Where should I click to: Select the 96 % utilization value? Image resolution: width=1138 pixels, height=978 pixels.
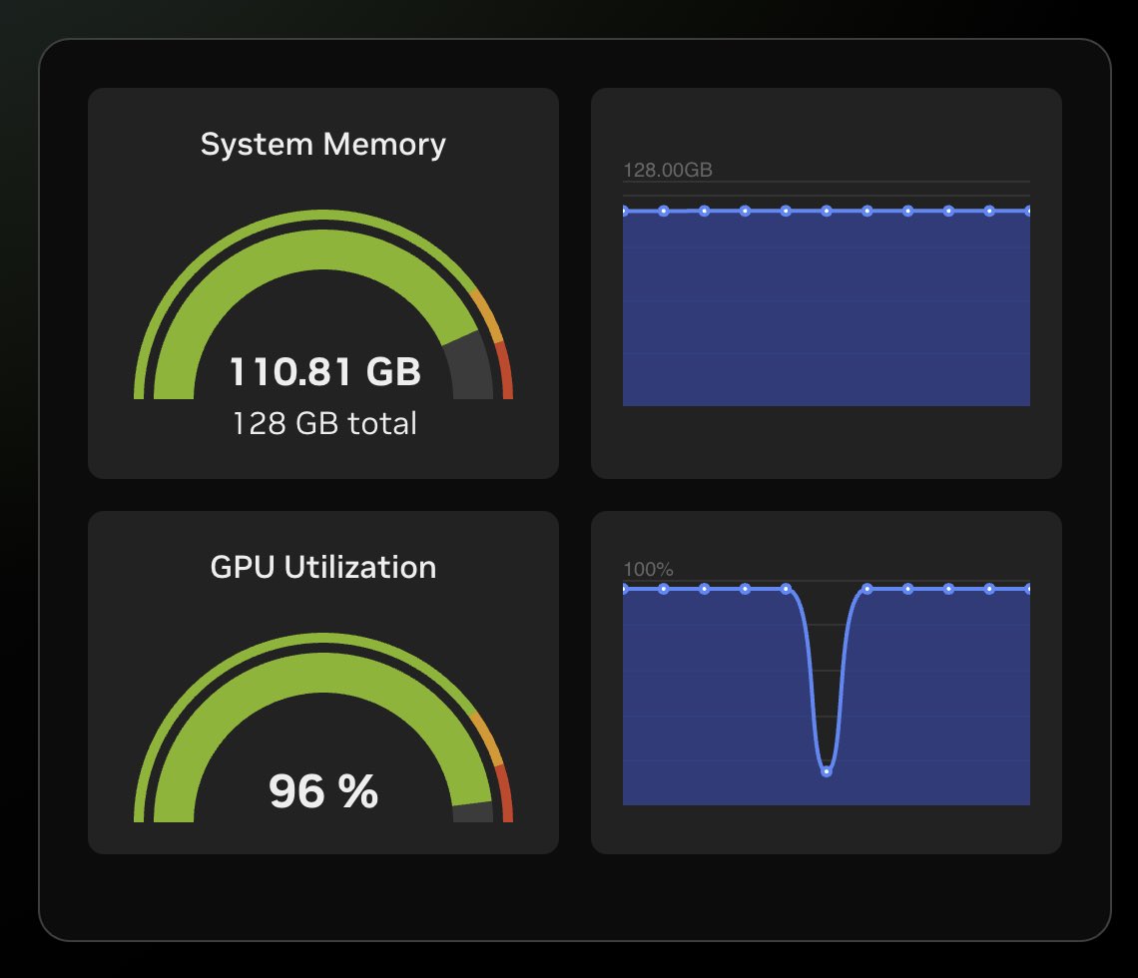pos(323,790)
